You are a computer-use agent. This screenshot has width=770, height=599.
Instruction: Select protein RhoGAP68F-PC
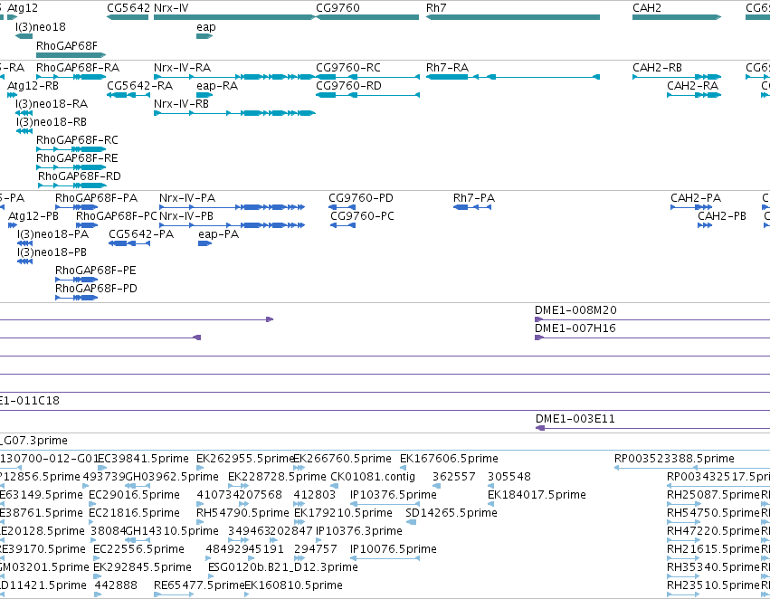117,216
